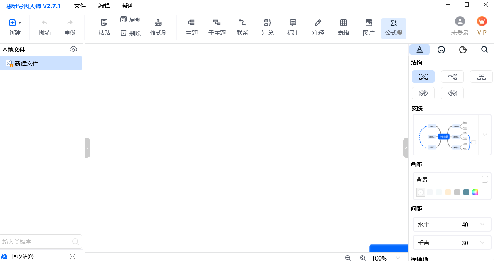This screenshot has height=261, width=494.
Task: Zoom out using the minus magnifier
Action: (348, 258)
